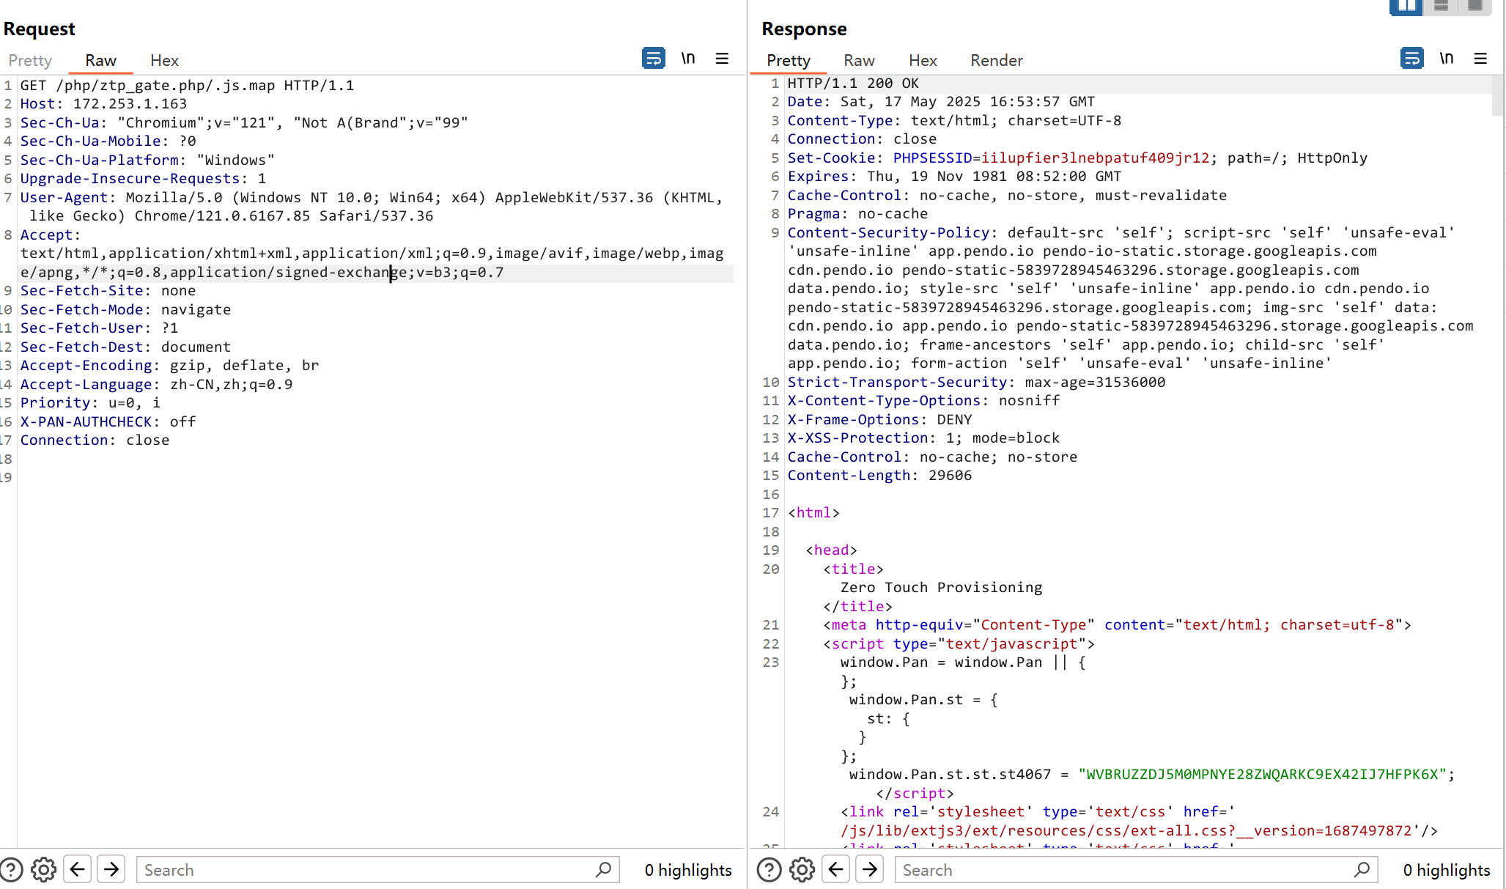Click the X-PAN-AUTHCHECK: off header
This screenshot has height=889, width=1506.
click(108, 421)
